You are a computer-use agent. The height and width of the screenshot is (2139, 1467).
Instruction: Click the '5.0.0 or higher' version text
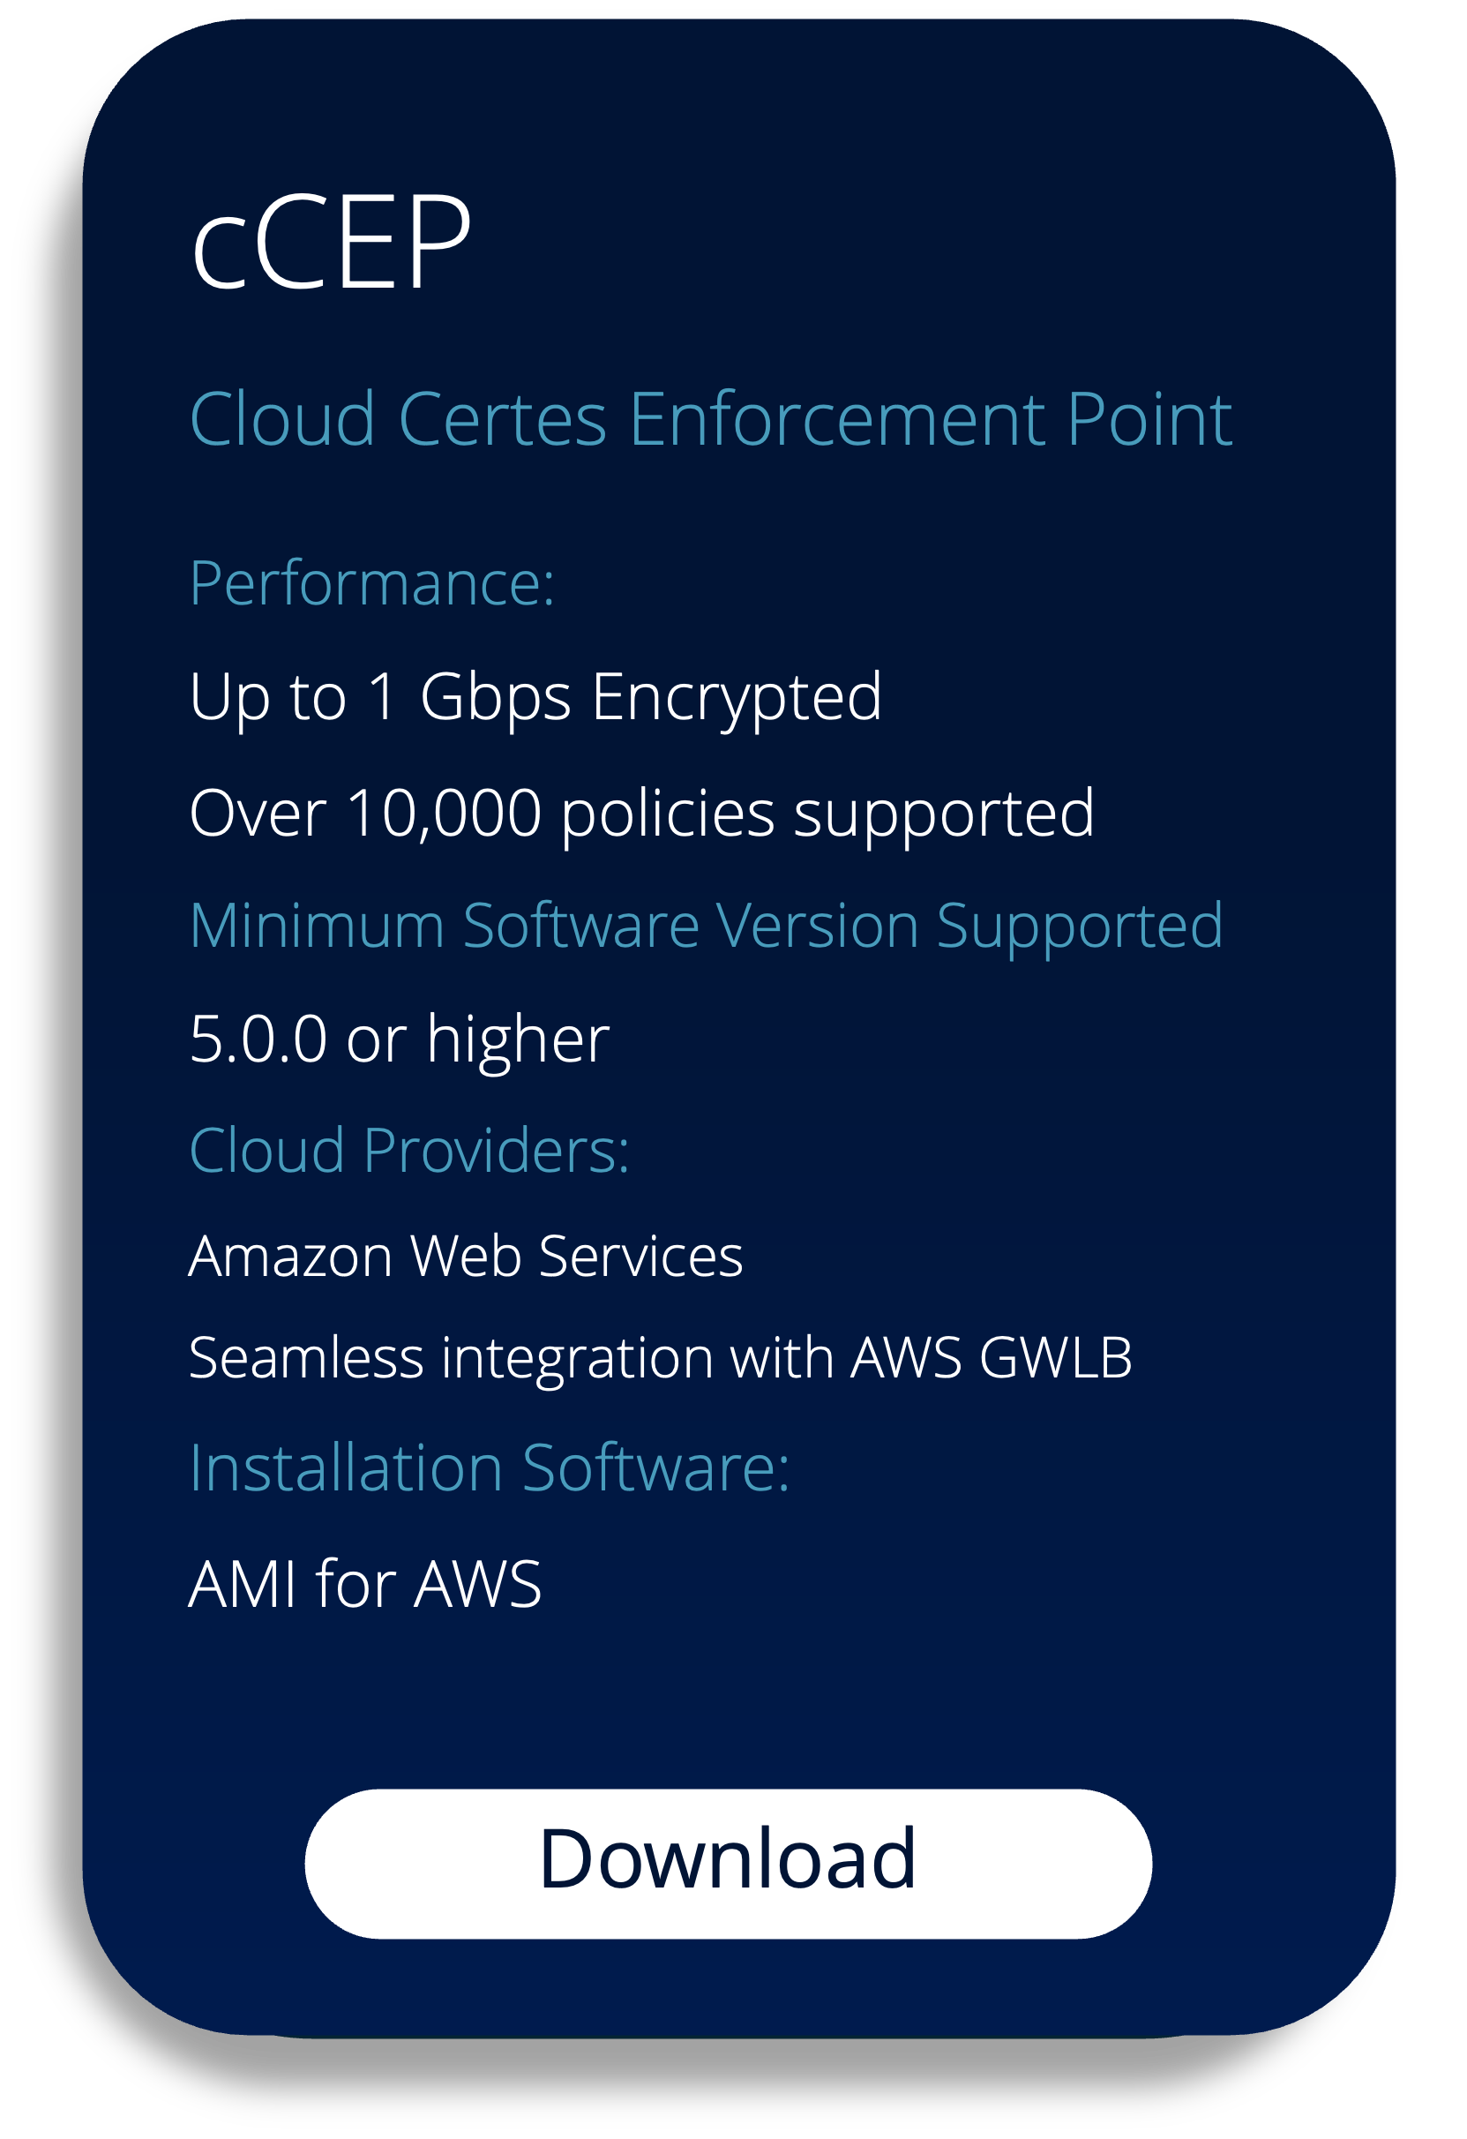400,1041
